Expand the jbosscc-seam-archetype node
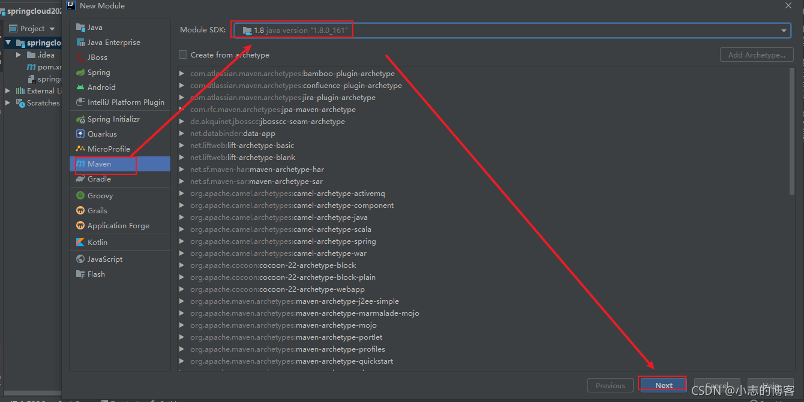804x402 pixels. [x=182, y=122]
